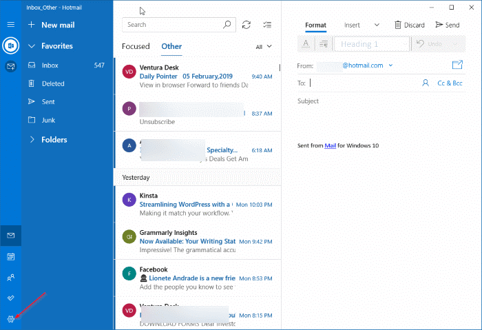Open the Deleted folder

[67, 83]
